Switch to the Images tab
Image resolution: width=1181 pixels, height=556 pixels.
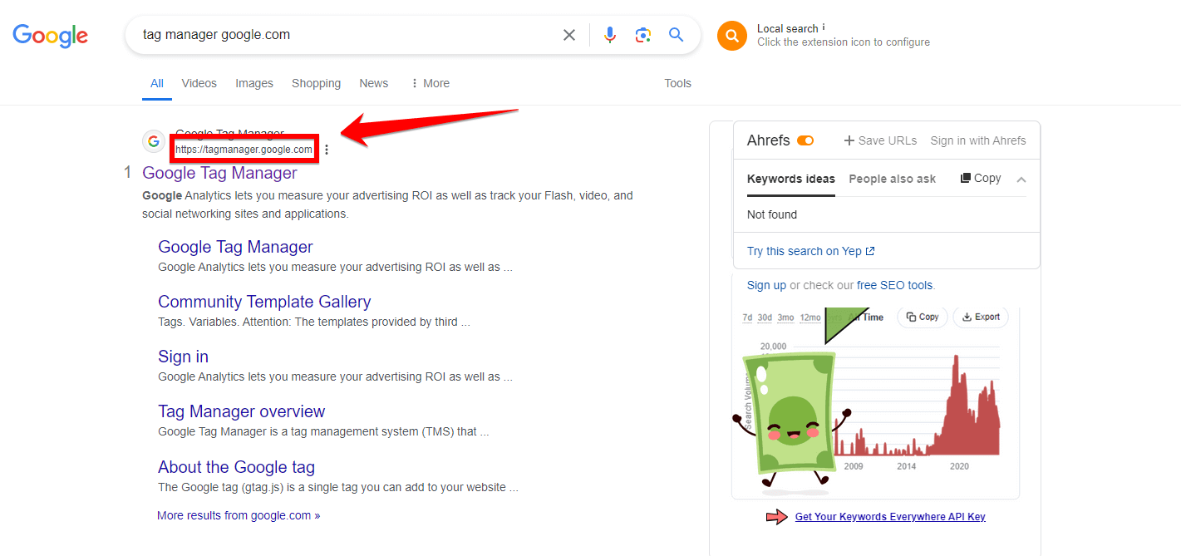(254, 83)
